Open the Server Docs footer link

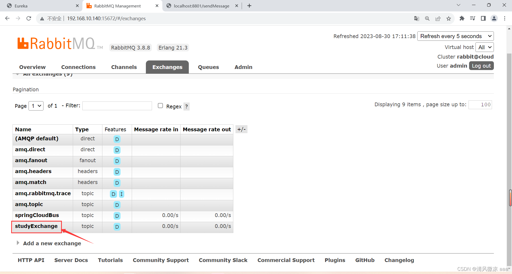(71, 260)
